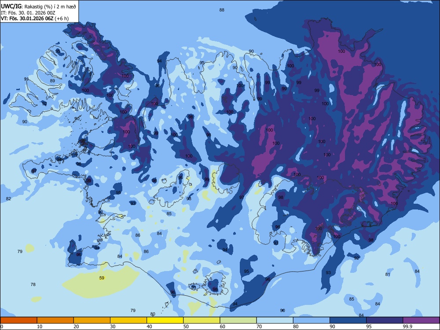Click the '59' value in the yellow-green patch
440x330 pixels.
(102, 278)
